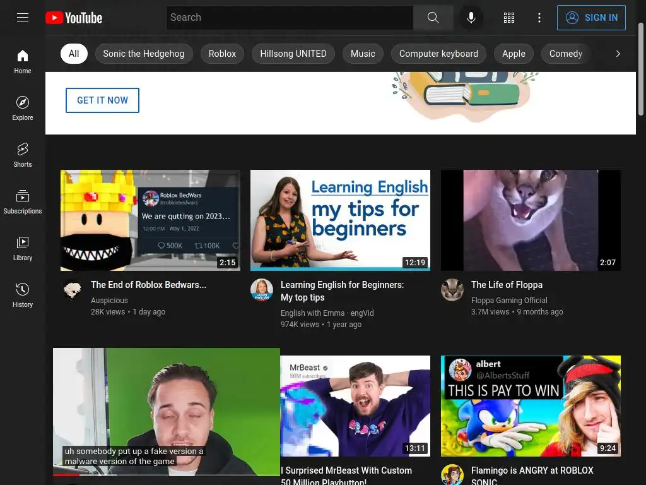Open Subscriptions in the sidebar
Image resolution: width=646 pixels, height=485 pixels.
point(23,201)
